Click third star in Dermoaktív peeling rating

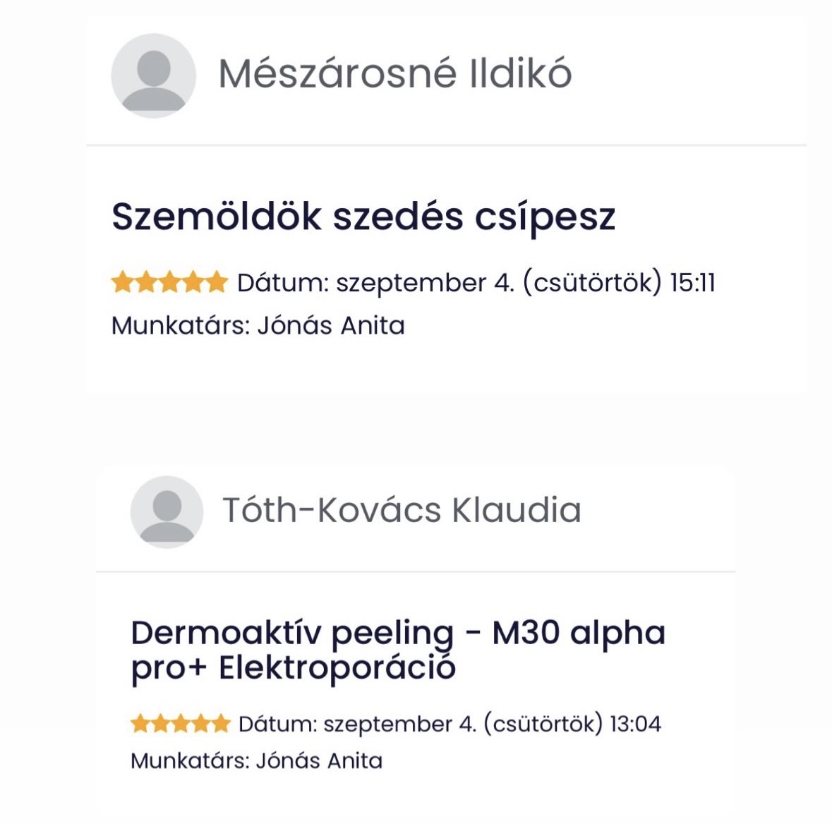[x=181, y=723]
